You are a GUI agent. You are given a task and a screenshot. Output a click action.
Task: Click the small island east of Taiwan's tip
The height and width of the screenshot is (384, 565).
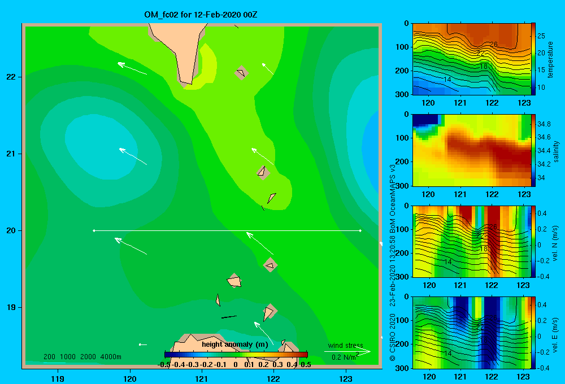tap(241, 73)
